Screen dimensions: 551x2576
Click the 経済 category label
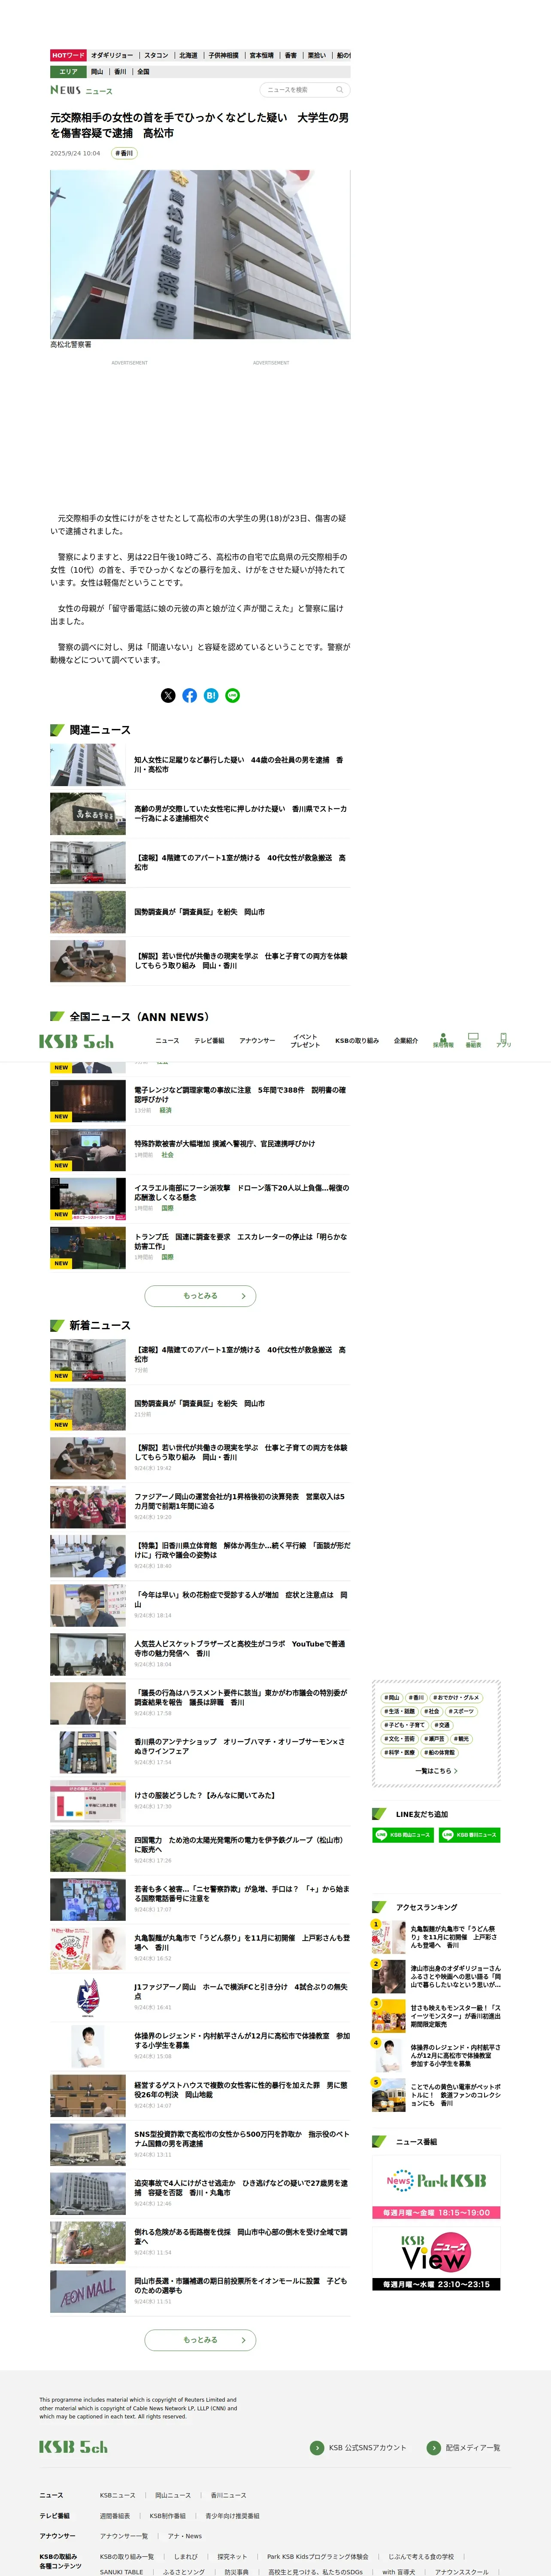[166, 1110]
